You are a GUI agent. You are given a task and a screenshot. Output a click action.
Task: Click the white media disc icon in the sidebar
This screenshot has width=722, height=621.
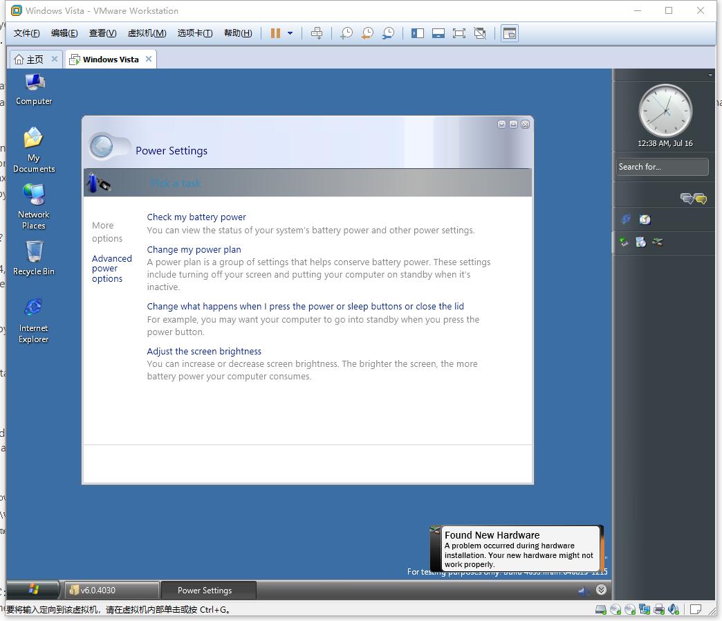(645, 219)
